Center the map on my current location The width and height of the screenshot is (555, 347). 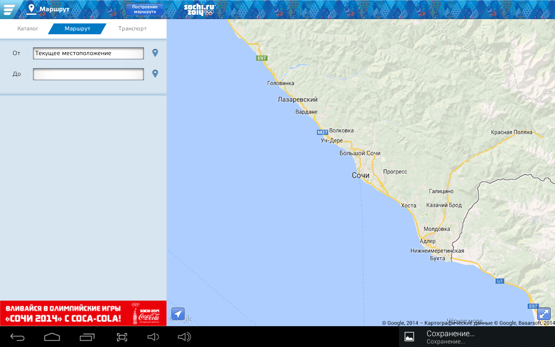[x=178, y=314]
